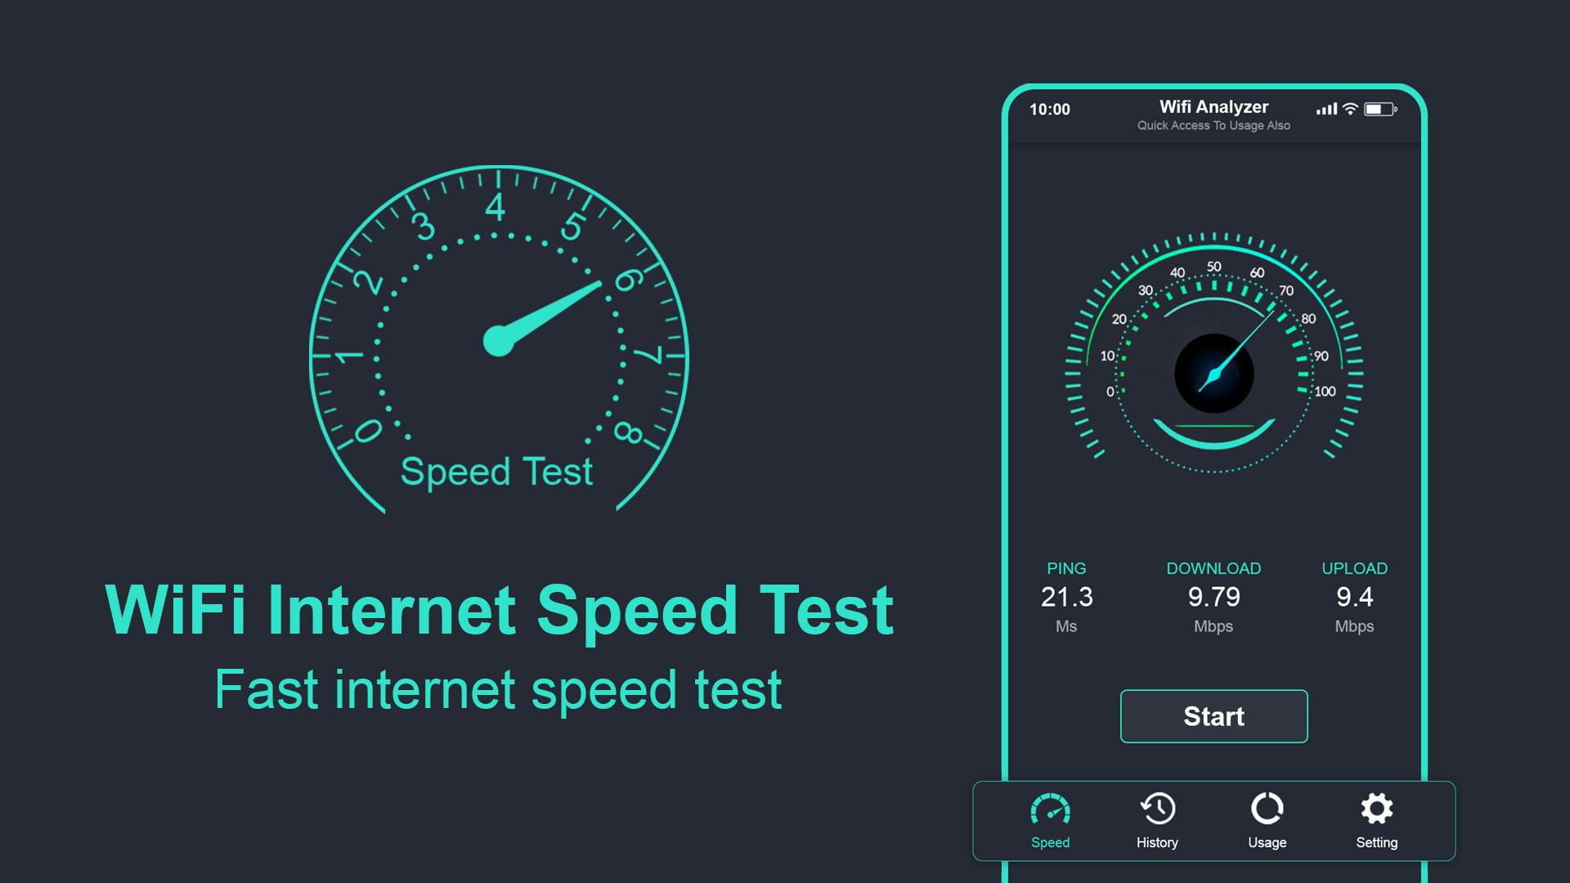
Task: Tap the WiFi signal status icon
Action: [1351, 109]
